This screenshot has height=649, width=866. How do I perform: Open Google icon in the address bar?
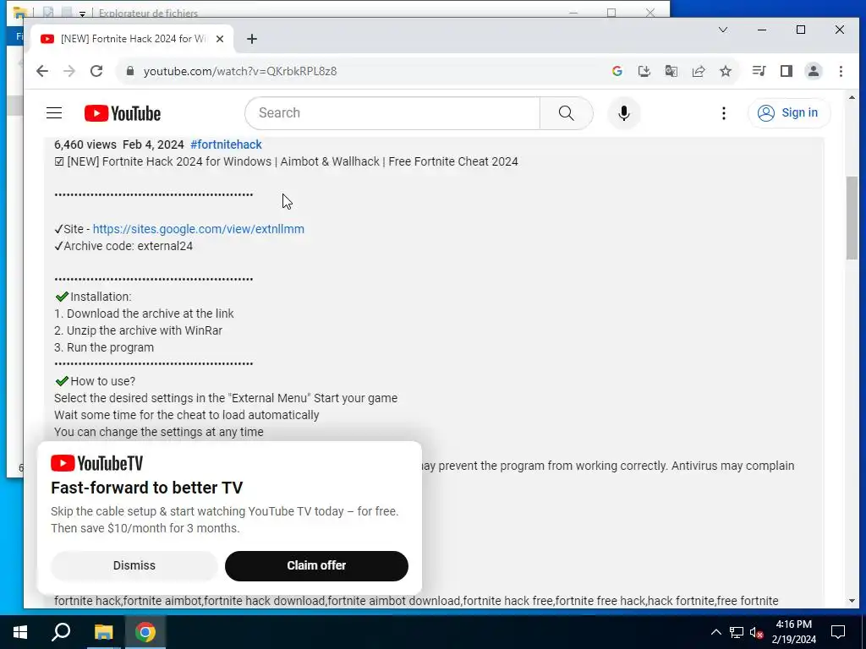pyautogui.click(x=617, y=71)
